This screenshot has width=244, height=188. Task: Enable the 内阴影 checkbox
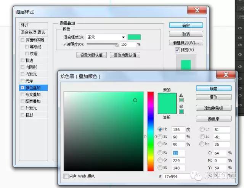22,67
